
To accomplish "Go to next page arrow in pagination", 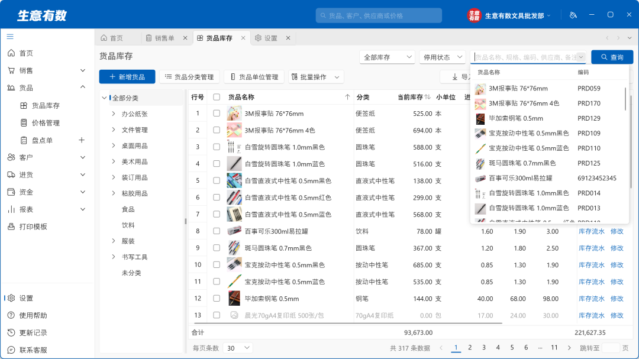I will pyautogui.click(x=569, y=348).
